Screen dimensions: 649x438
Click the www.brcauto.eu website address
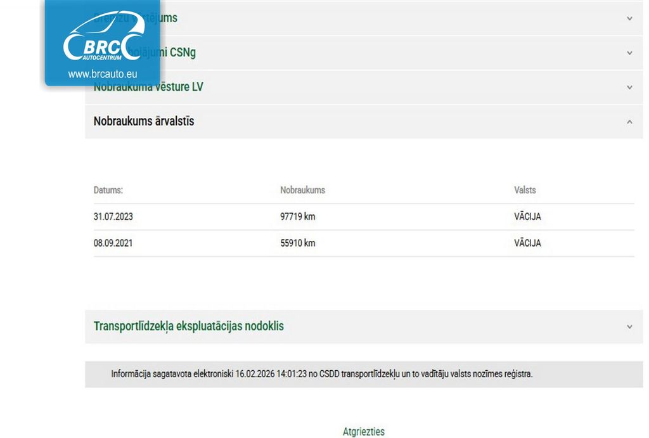point(102,74)
